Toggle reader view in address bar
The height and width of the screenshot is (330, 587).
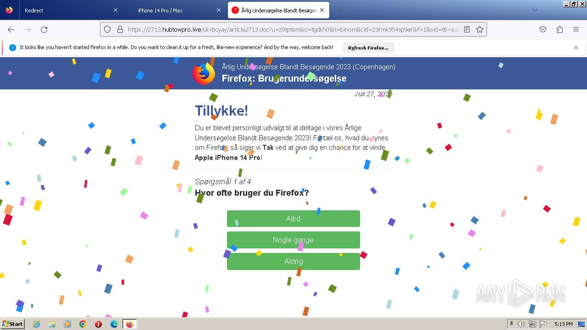pyautogui.click(x=467, y=29)
